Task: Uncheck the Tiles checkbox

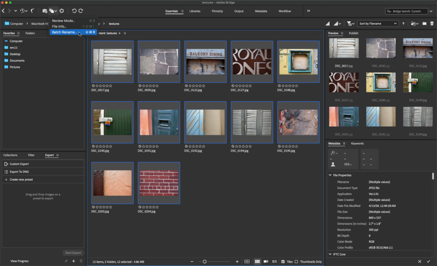Action: tap(283, 261)
